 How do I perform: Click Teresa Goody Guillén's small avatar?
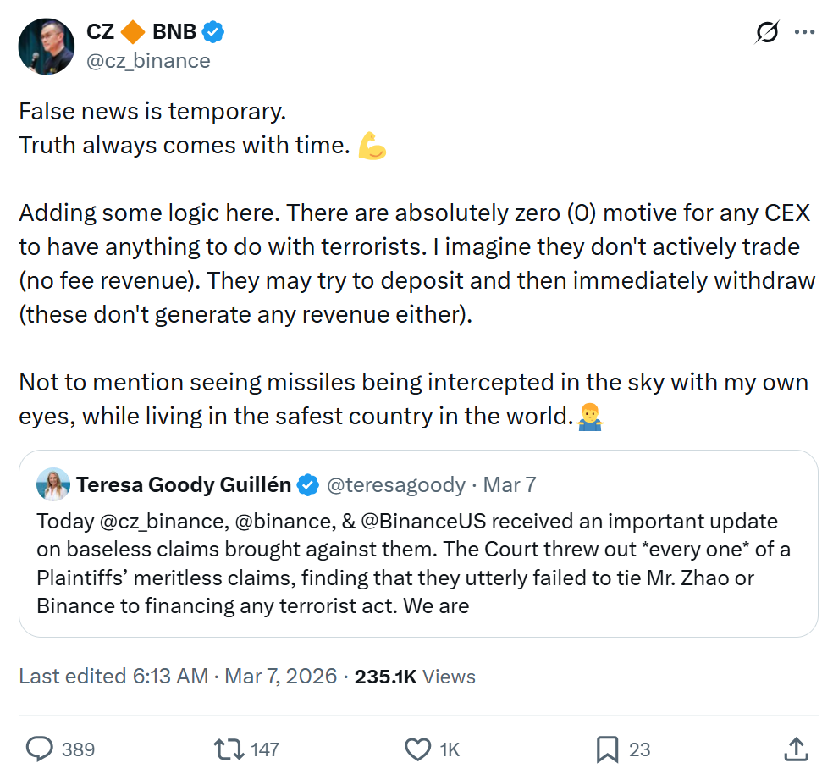pos(52,484)
